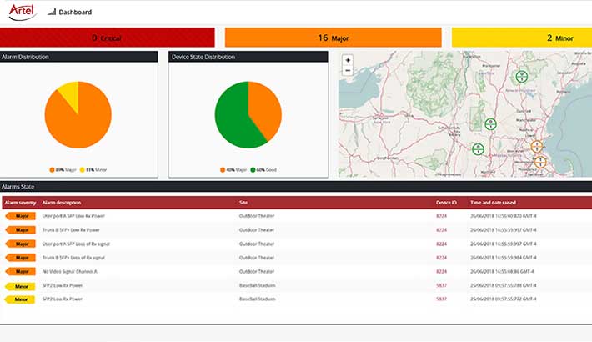592x342 pixels.
Task: Click the green slice of Device State pie
Action: pyautogui.click(x=233, y=117)
